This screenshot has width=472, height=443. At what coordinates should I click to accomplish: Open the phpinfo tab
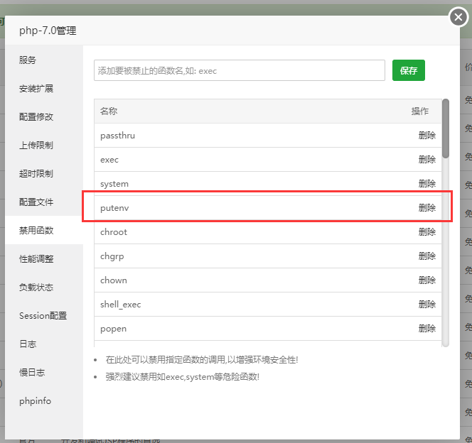35,401
